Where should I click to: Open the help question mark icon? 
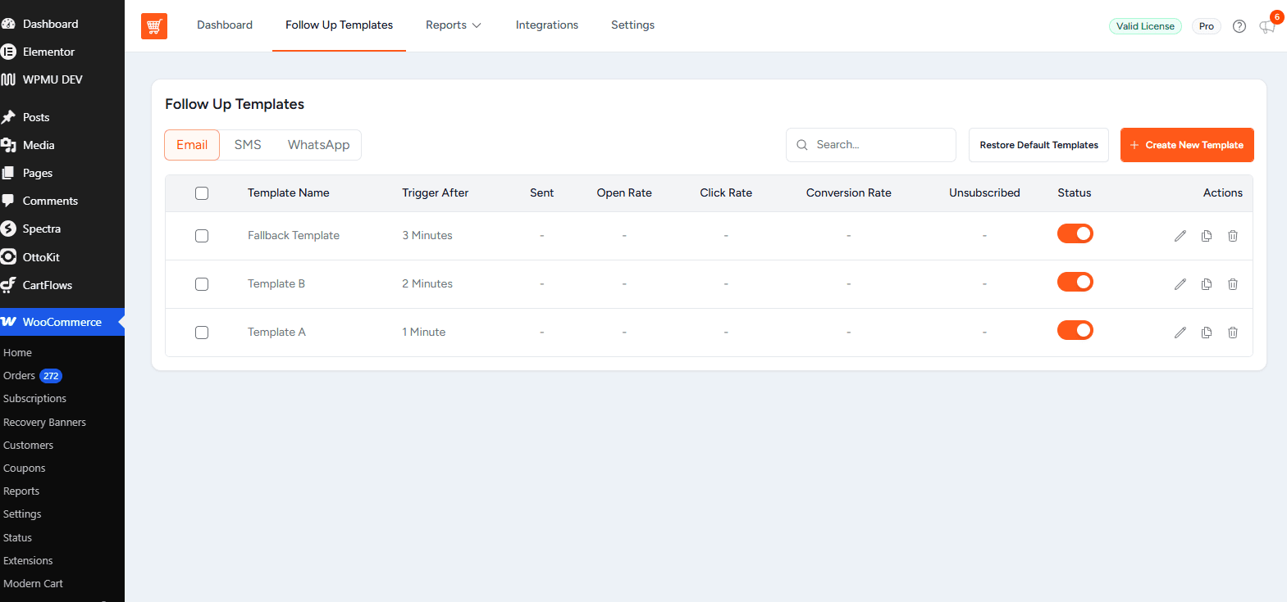click(1239, 26)
